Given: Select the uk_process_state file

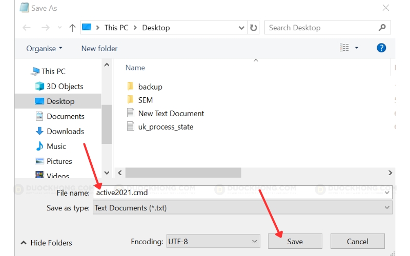Looking at the screenshot, I should pyautogui.click(x=166, y=126).
